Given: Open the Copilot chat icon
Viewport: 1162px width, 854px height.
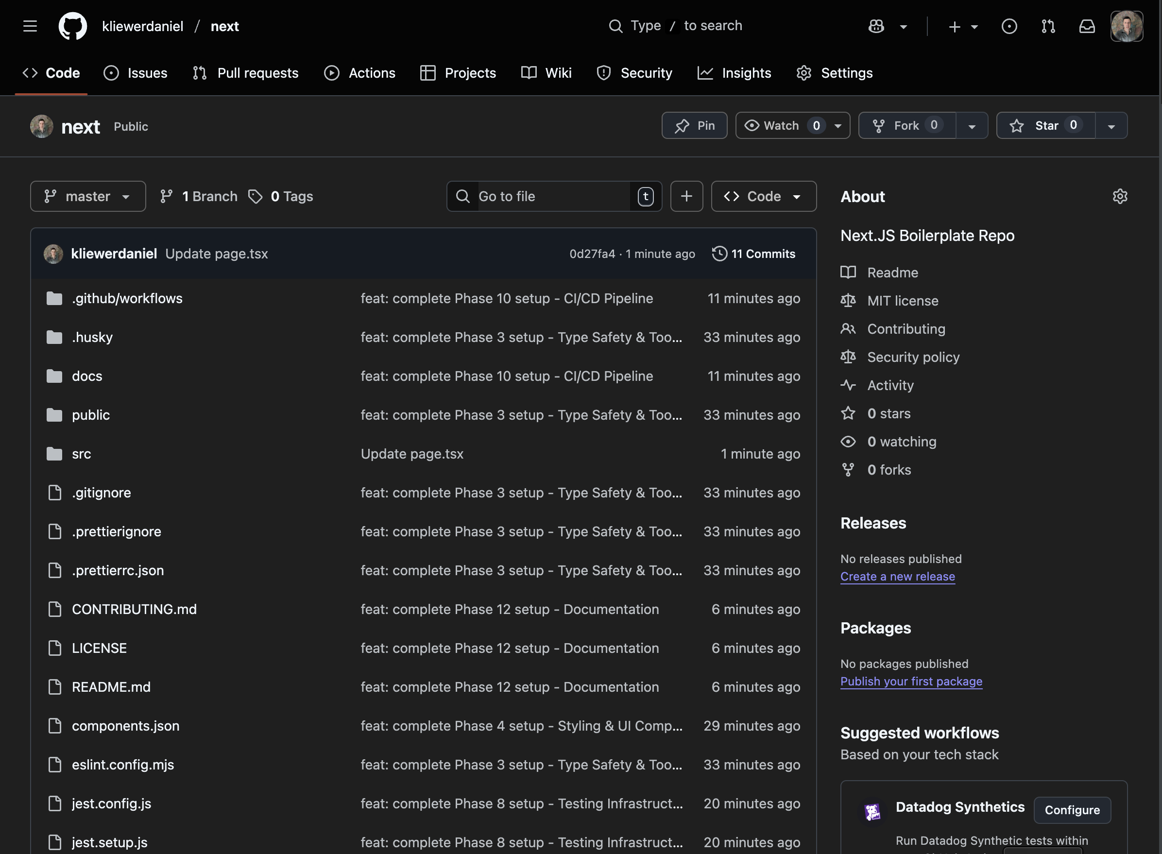Looking at the screenshot, I should [x=876, y=26].
